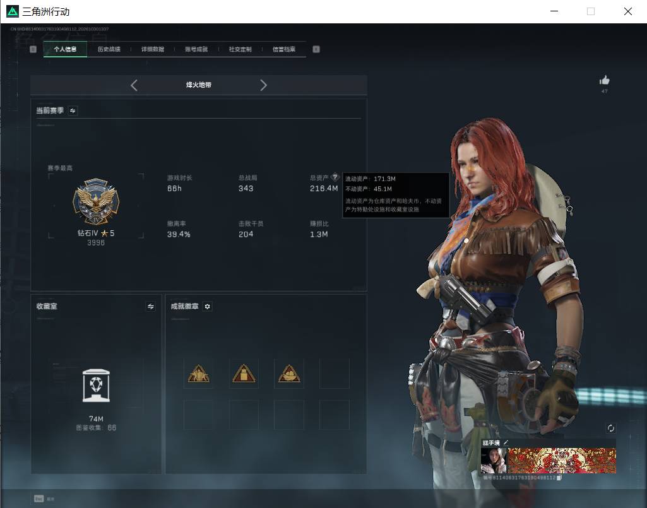Minimize the 三角洲行动 window
Viewport: 647px width, 508px height.
pyautogui.click(x=555, y=11)
